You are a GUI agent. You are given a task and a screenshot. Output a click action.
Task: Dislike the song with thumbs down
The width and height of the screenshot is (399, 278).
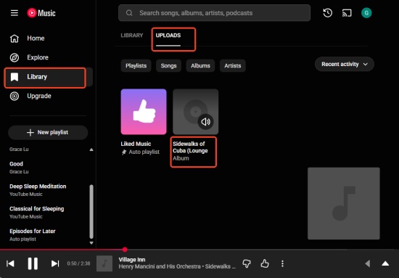247,263
